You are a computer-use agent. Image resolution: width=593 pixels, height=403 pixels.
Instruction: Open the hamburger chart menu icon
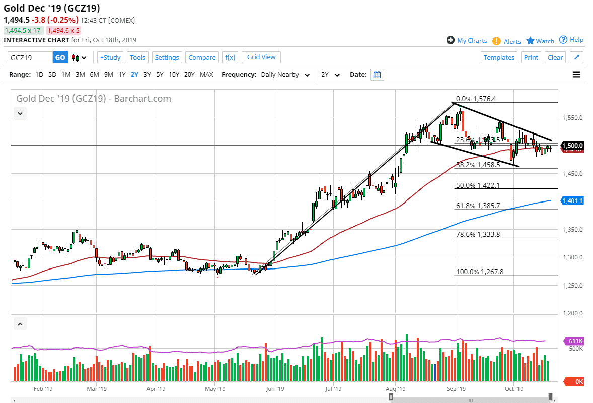tap(576, 75)
